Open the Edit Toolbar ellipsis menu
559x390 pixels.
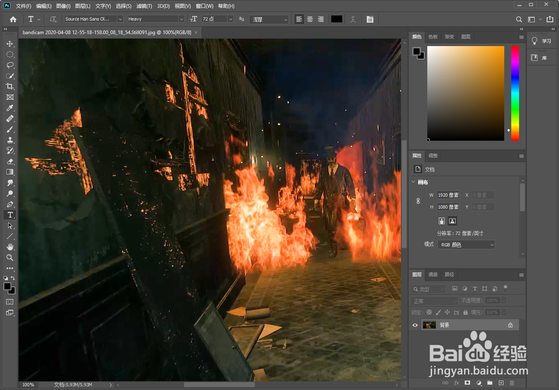coord(10,268)
